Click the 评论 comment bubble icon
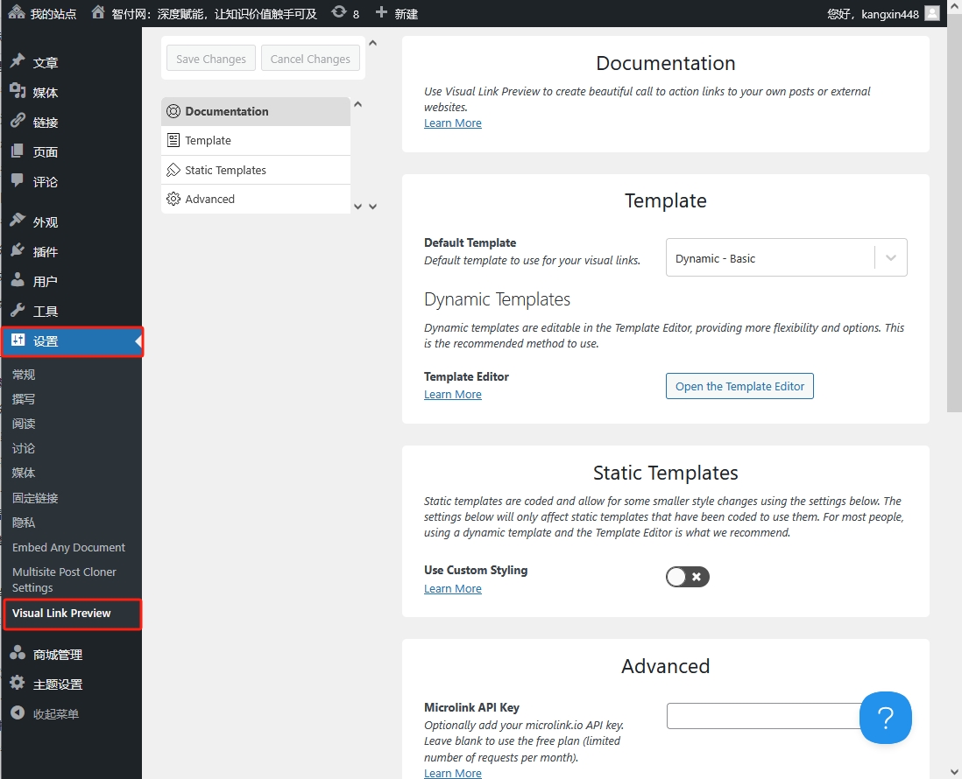The image size is (962, 779). [18, 180]
